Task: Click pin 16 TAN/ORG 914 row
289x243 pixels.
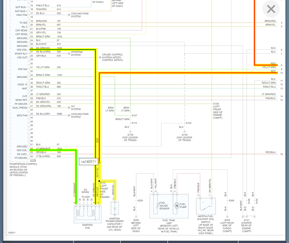Action: coord(46,9)
